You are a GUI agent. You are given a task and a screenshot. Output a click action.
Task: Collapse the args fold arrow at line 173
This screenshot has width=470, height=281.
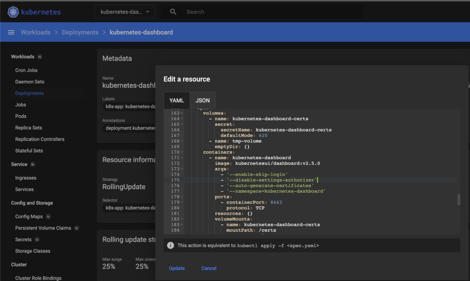click(182, 169)
